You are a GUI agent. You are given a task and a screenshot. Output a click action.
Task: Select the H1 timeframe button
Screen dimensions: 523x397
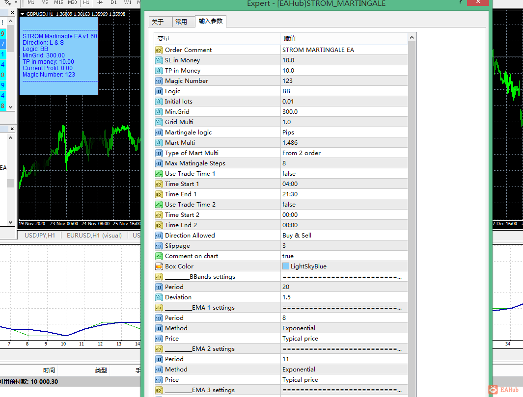[86, 2]
